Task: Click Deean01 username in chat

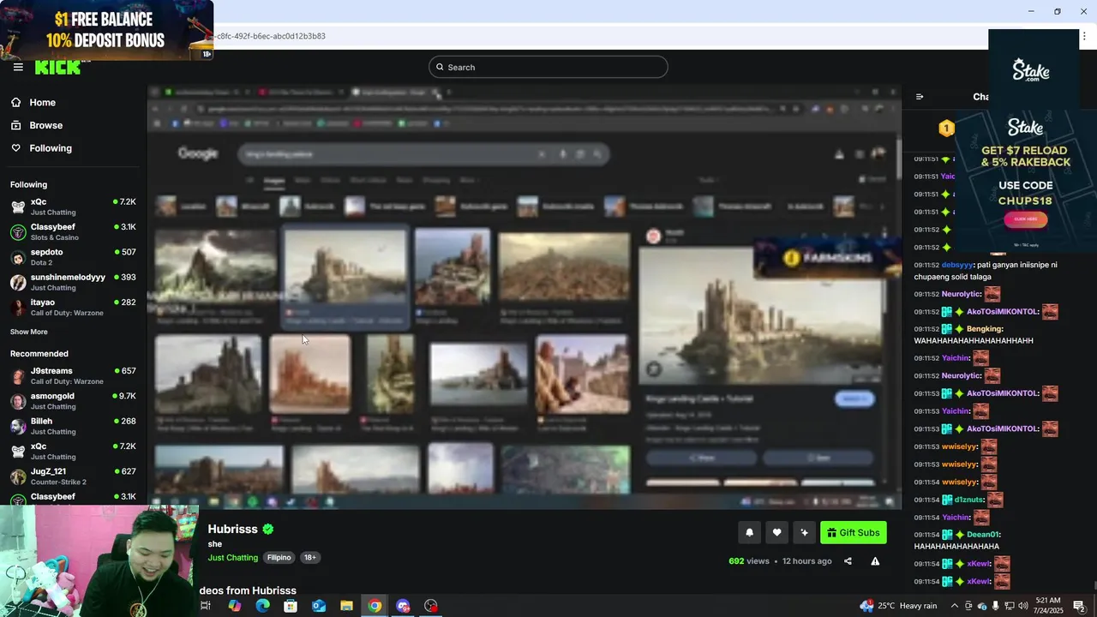Action: point(983,535)
